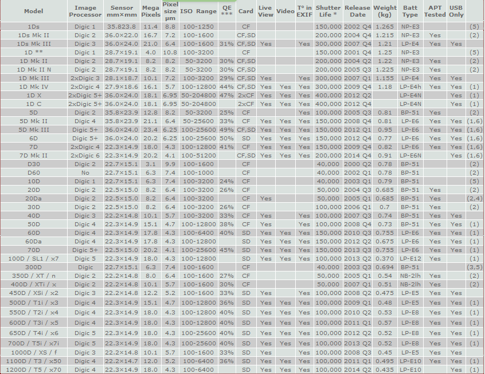Select the '300D' model cell

tap(33, 267)
